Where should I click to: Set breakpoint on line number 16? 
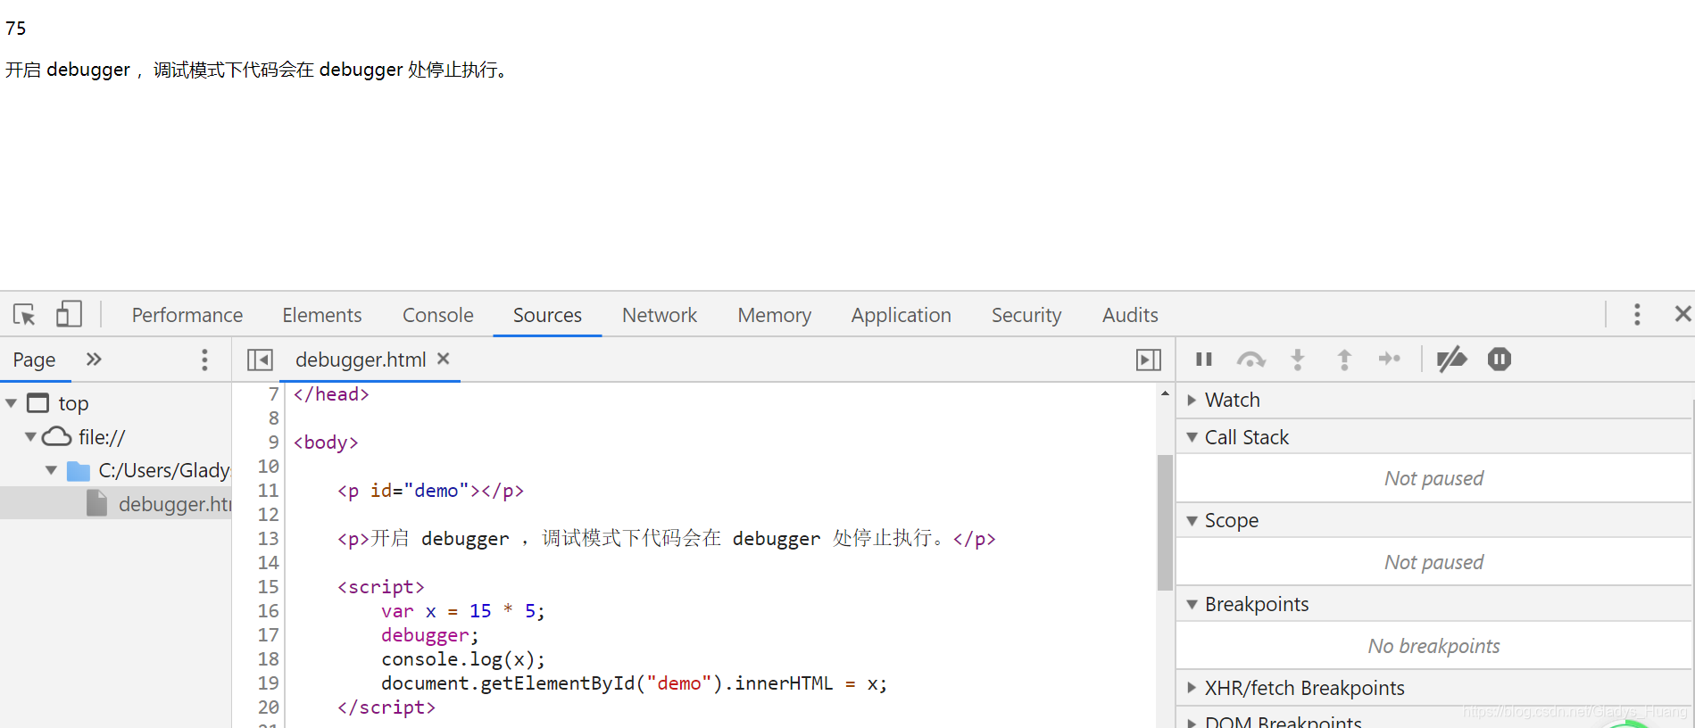click(269, 611)
